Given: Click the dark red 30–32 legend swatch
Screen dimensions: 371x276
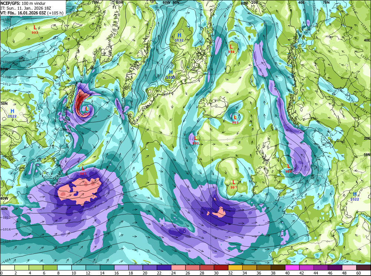Looking at the screenshot, I should coord(221,267).
